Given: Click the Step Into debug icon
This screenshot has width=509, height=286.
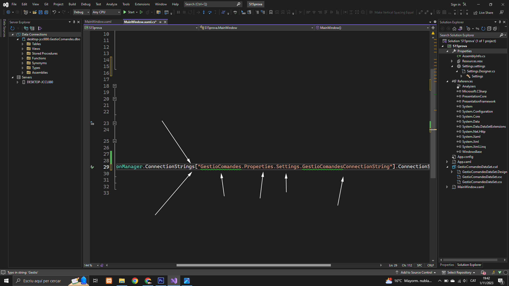Looking at the screenshot, I should [204, 12].
